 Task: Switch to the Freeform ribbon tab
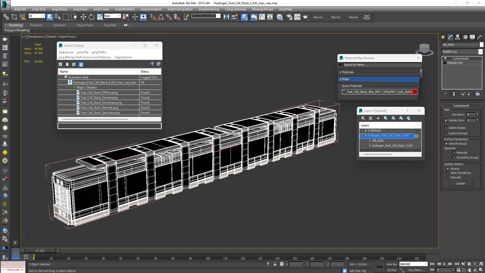[x=36, y=25]
